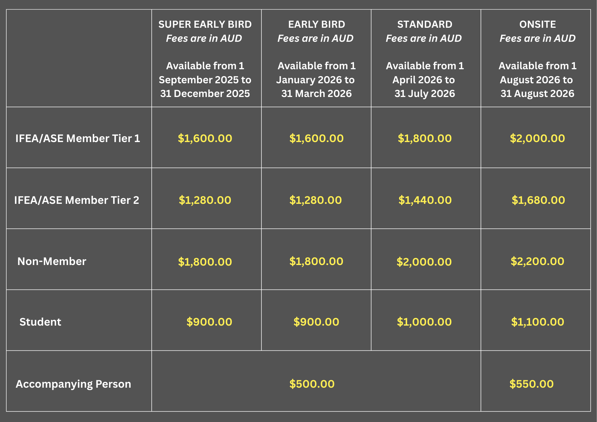Image resolution: width=597 pixels, height=422 pixels.
Task: Click the Non-Member onsite price $2,200.00
Action: pyautogui.click(x=537, y=261)
